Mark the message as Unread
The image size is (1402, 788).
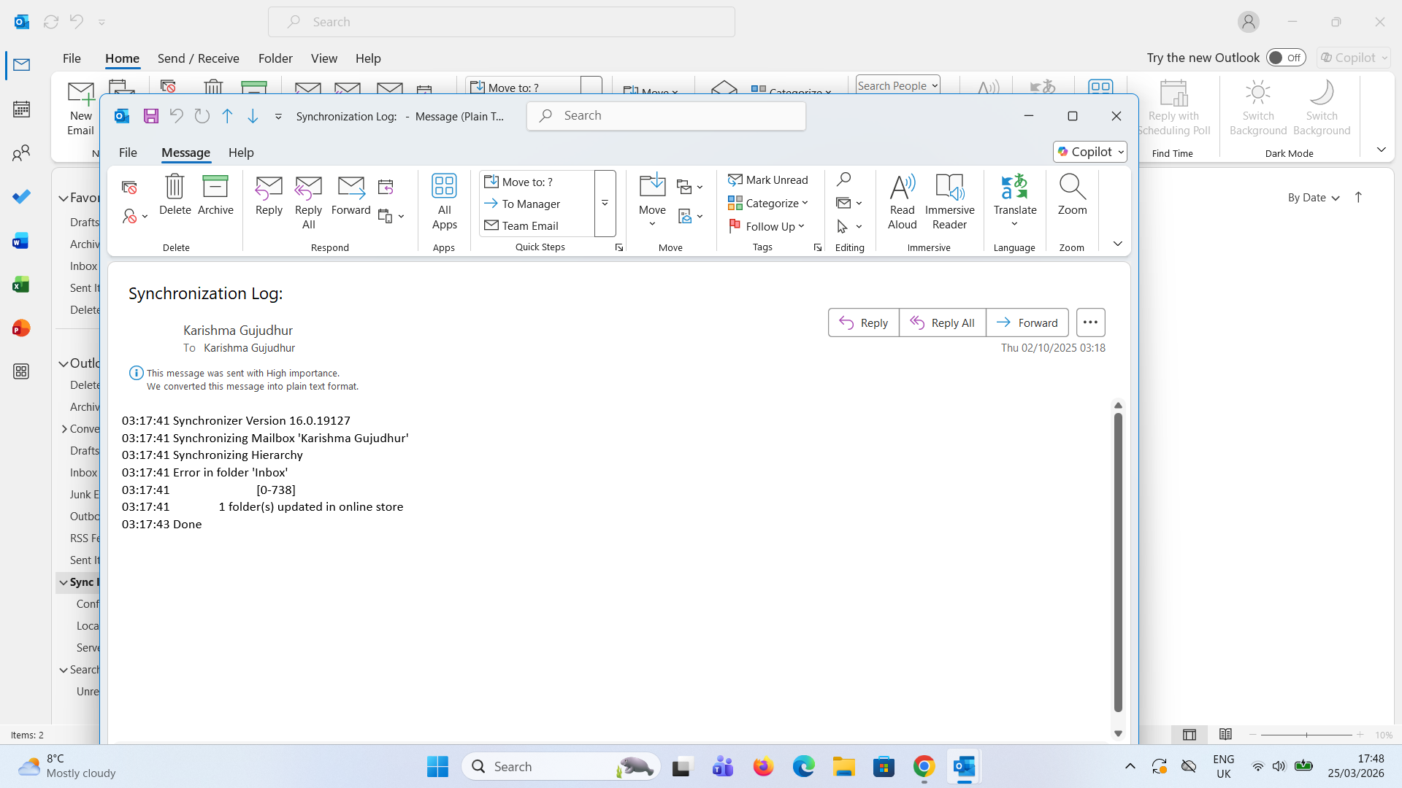(x=768, y=180)
